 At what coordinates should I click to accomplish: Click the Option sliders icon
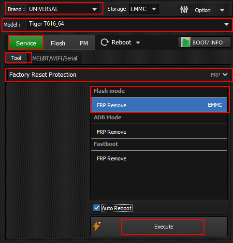[x=184, y=10]
